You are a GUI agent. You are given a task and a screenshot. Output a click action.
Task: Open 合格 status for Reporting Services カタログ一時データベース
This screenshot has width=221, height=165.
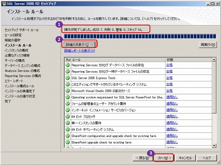coord(169,71)
